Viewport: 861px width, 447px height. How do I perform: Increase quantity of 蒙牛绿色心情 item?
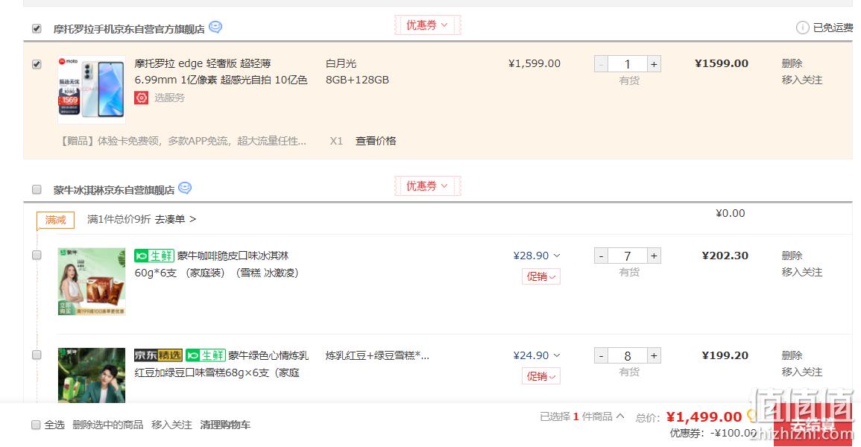coord(654,355)
